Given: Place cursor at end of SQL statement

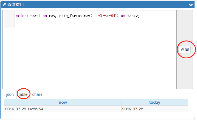Looking at the screenshot, I should 140,16.
